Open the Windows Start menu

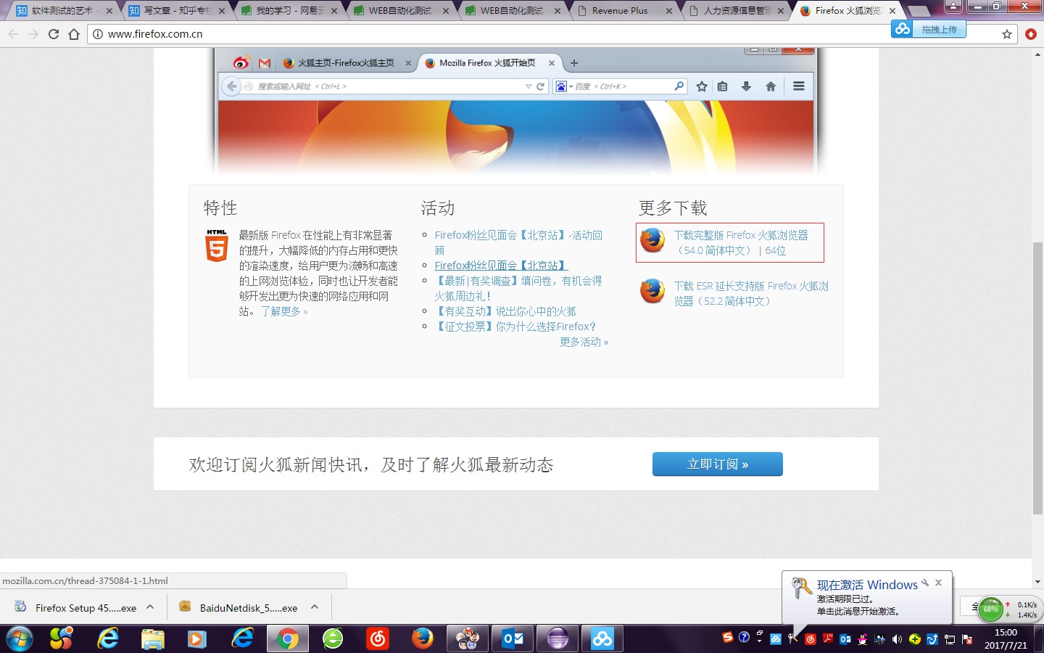click(20, 639)
